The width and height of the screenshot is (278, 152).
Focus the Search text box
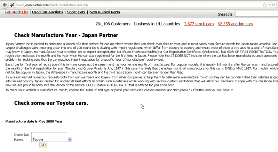coord(256,14)
